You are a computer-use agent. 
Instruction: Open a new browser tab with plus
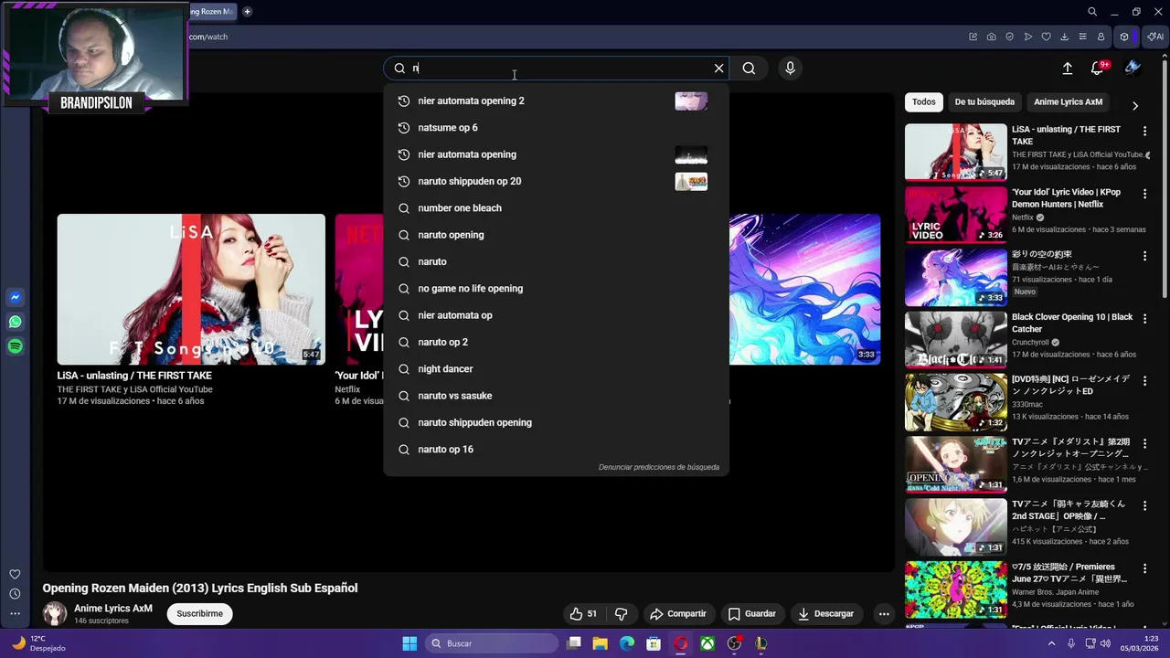pos(247,12)
